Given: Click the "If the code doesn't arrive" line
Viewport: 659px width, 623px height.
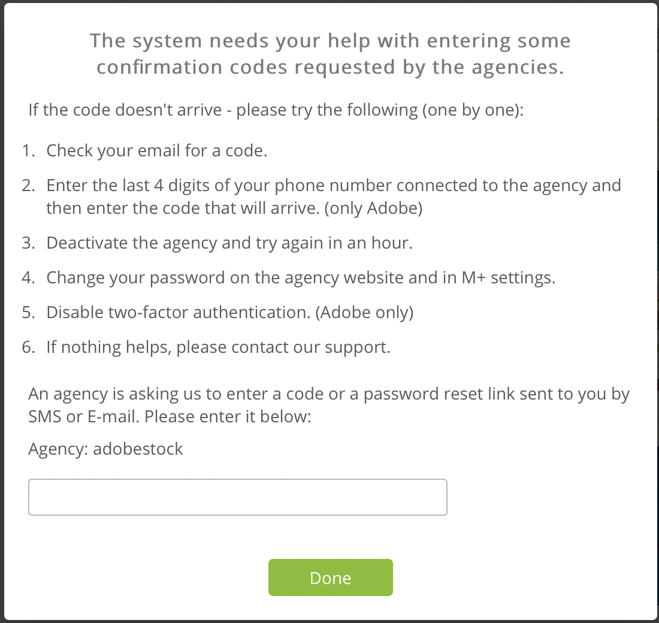Looking at the screenshot, I should coord(276,111).
